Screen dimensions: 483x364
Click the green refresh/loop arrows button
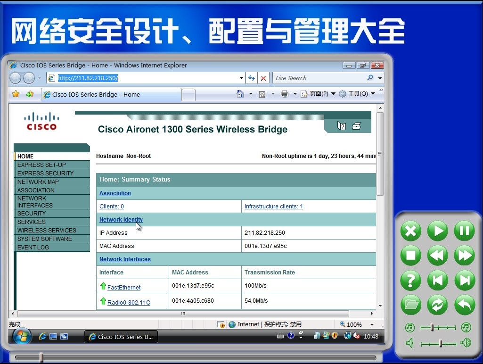437,305
